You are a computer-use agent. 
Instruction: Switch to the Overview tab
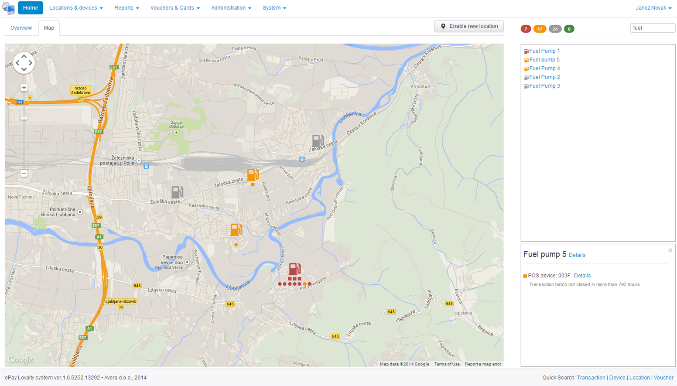pos(21,28)
